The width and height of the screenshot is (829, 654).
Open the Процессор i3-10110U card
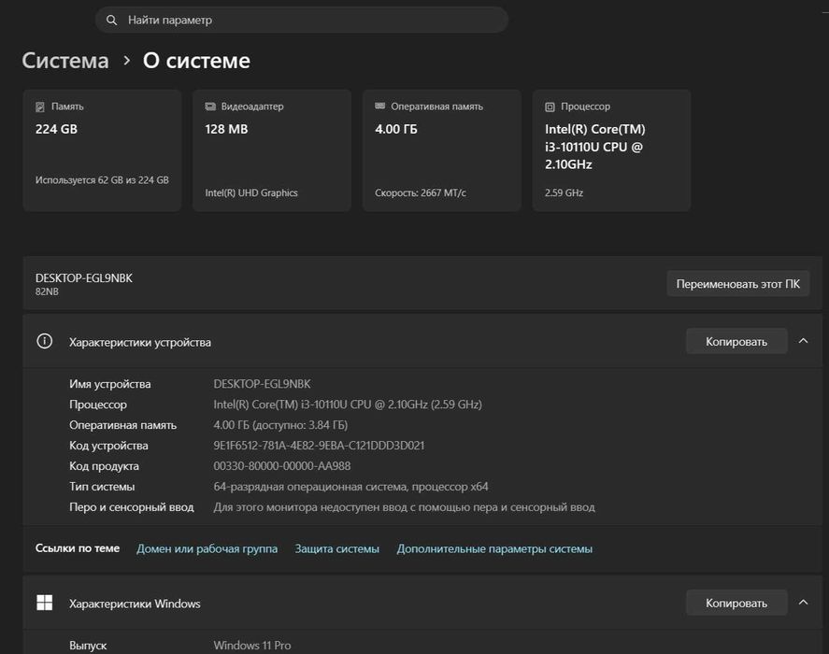click(612, 150)
